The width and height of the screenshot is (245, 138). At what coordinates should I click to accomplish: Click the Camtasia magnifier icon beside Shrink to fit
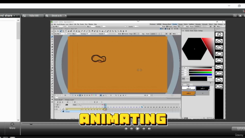[47, 16]
